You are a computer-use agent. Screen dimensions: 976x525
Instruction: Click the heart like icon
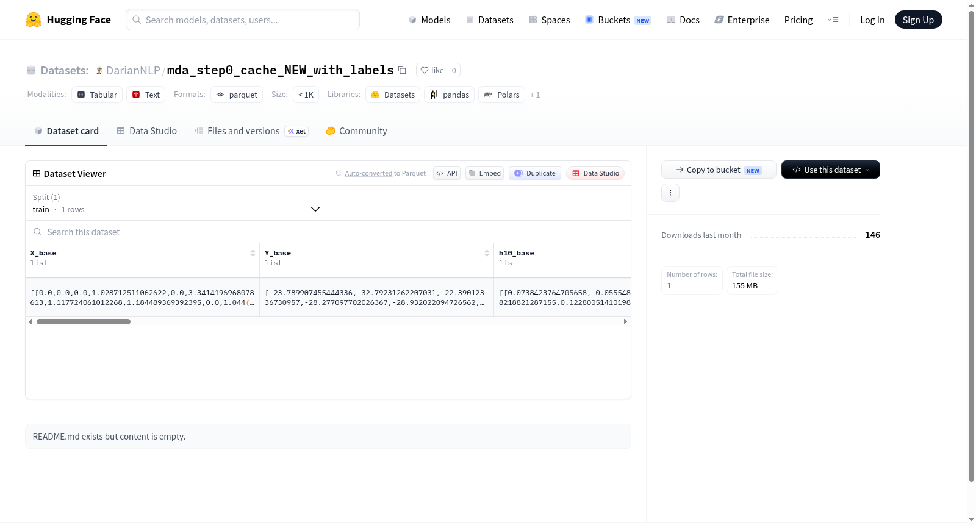[425, 70]
